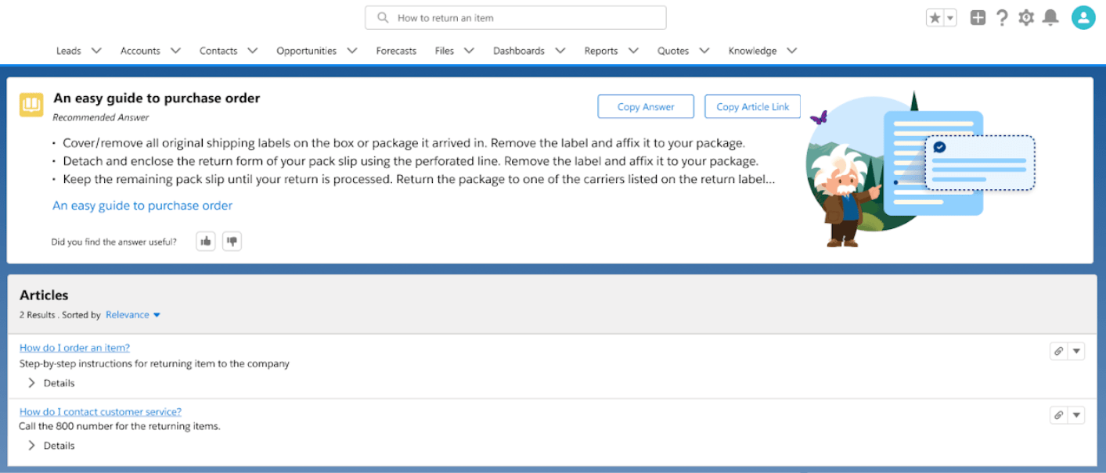Expand Details under 'How do I order an item?'
Screen dimensions: 1106x473
pyautogui.click(x=32, y=383)
